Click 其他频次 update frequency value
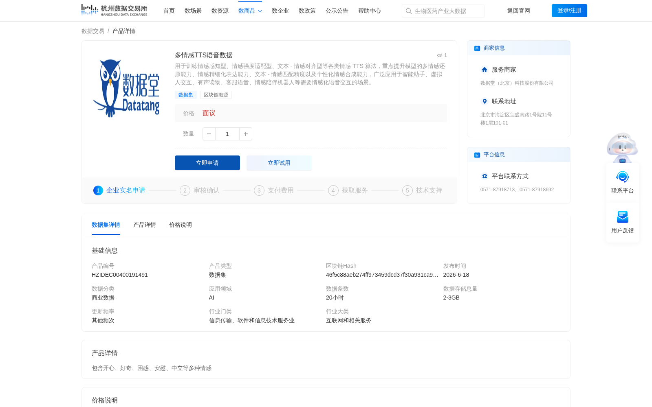The image size is (652, 407). (x=103, y=320)
